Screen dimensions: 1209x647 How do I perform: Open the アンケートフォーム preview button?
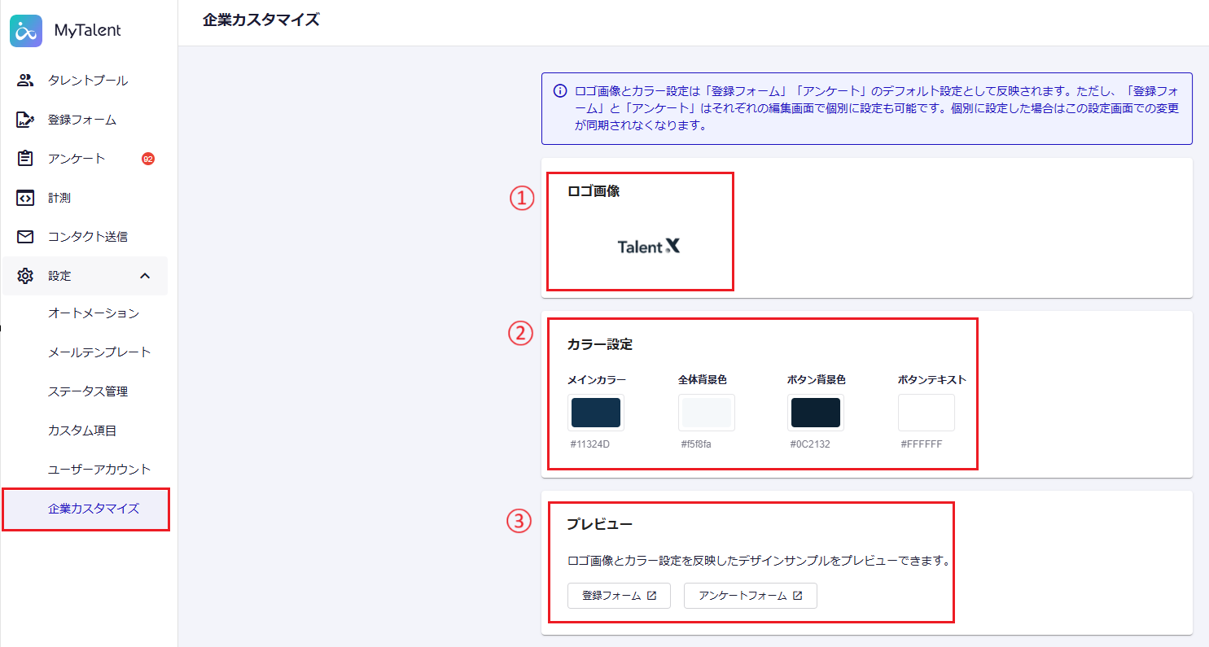(750, 596)
